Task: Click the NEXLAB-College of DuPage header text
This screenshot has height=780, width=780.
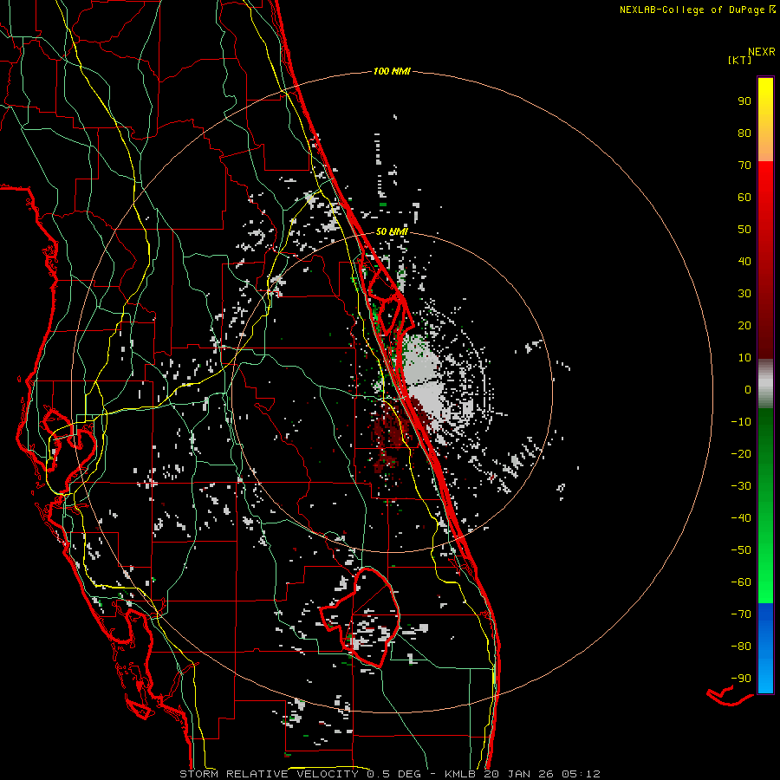Action: pos(697,10)
